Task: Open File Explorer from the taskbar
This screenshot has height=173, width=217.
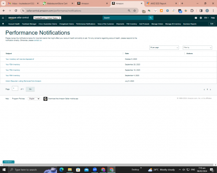Action: click(x=70, y=170)
